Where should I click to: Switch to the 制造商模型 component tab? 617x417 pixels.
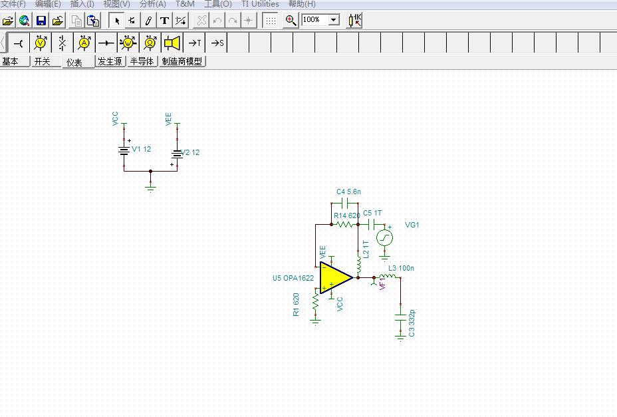182,61
